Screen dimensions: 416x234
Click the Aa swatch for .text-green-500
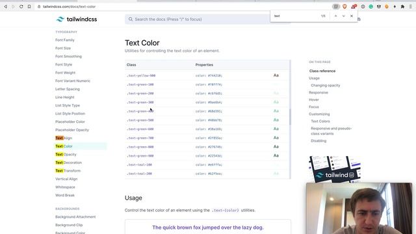[276, 120]
